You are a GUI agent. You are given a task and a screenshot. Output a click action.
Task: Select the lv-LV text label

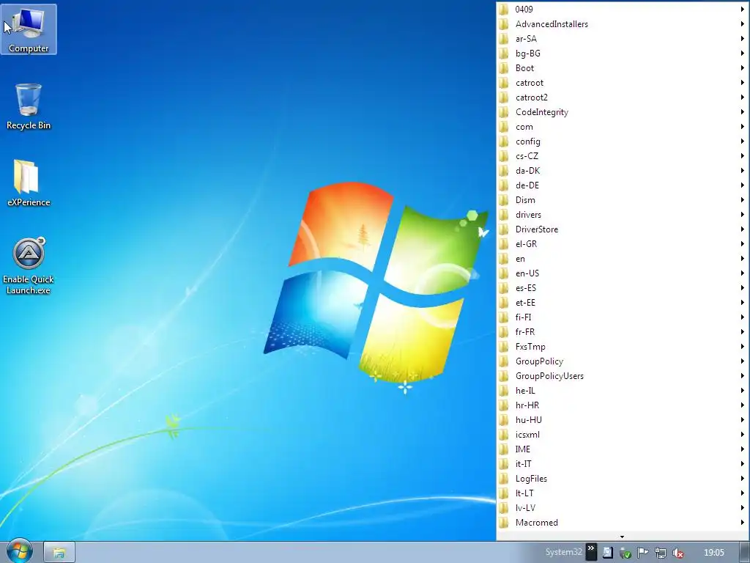click(x=525, y=508)
